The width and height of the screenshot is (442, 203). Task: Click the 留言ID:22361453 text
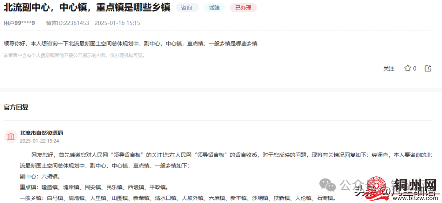tap(68, 23)
